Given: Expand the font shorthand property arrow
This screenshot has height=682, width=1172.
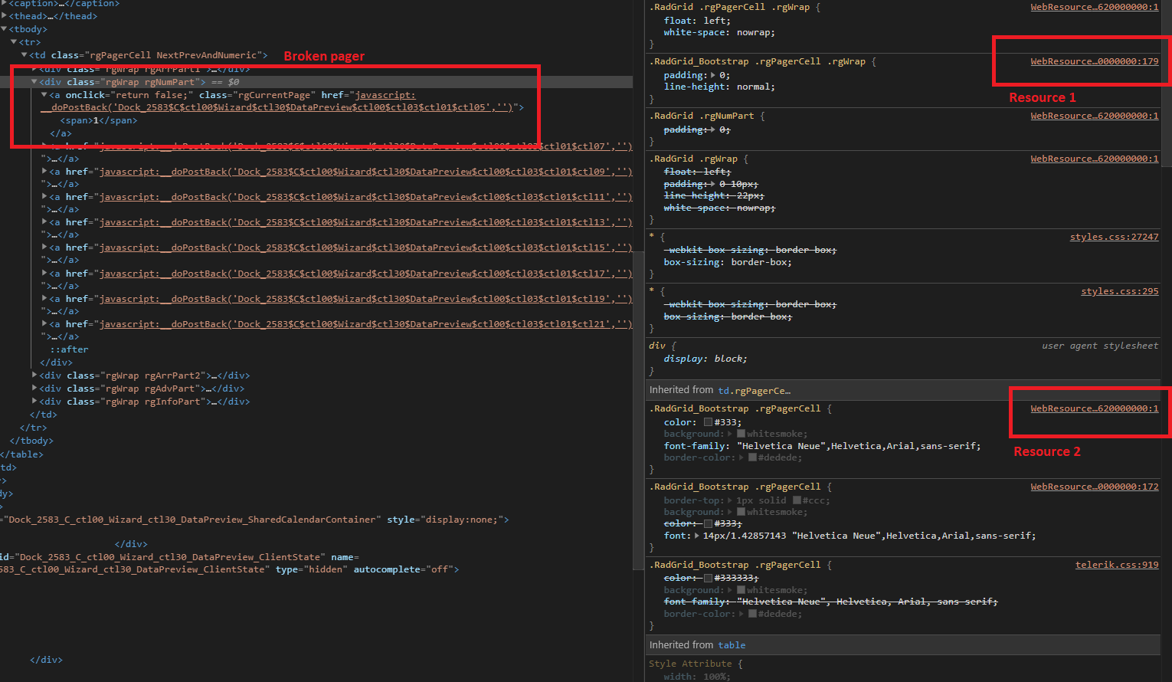Looking at the screenshot, I should (x=697, y=536).
